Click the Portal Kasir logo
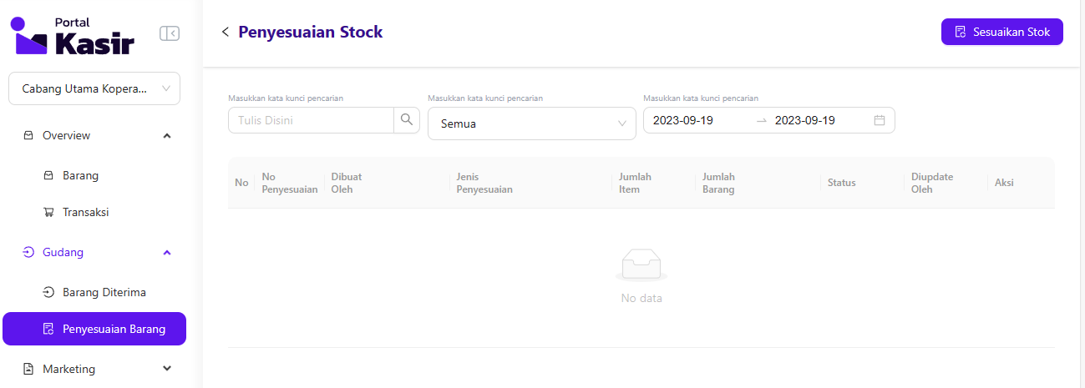This screenshot has height=388, width=1085. coord(72,36)
